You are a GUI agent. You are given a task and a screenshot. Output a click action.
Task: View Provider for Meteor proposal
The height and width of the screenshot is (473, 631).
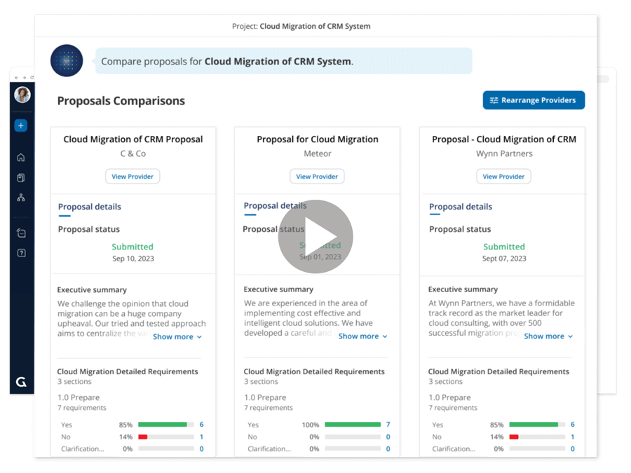[x=317, y=177]
